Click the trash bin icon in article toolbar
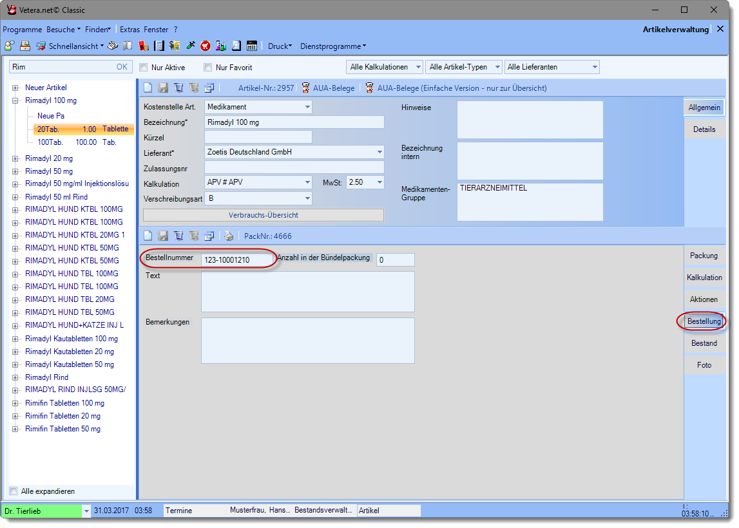Screen dimensions: 739x528 (178, 88)
